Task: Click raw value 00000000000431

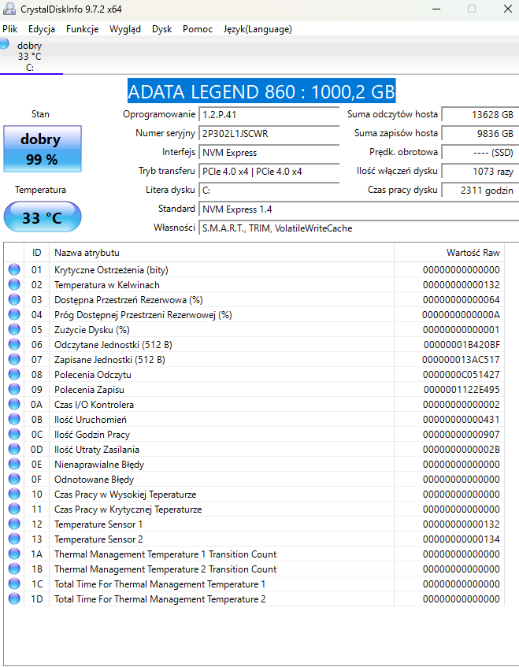Action: pyautogui.click(x=462, y=420)
